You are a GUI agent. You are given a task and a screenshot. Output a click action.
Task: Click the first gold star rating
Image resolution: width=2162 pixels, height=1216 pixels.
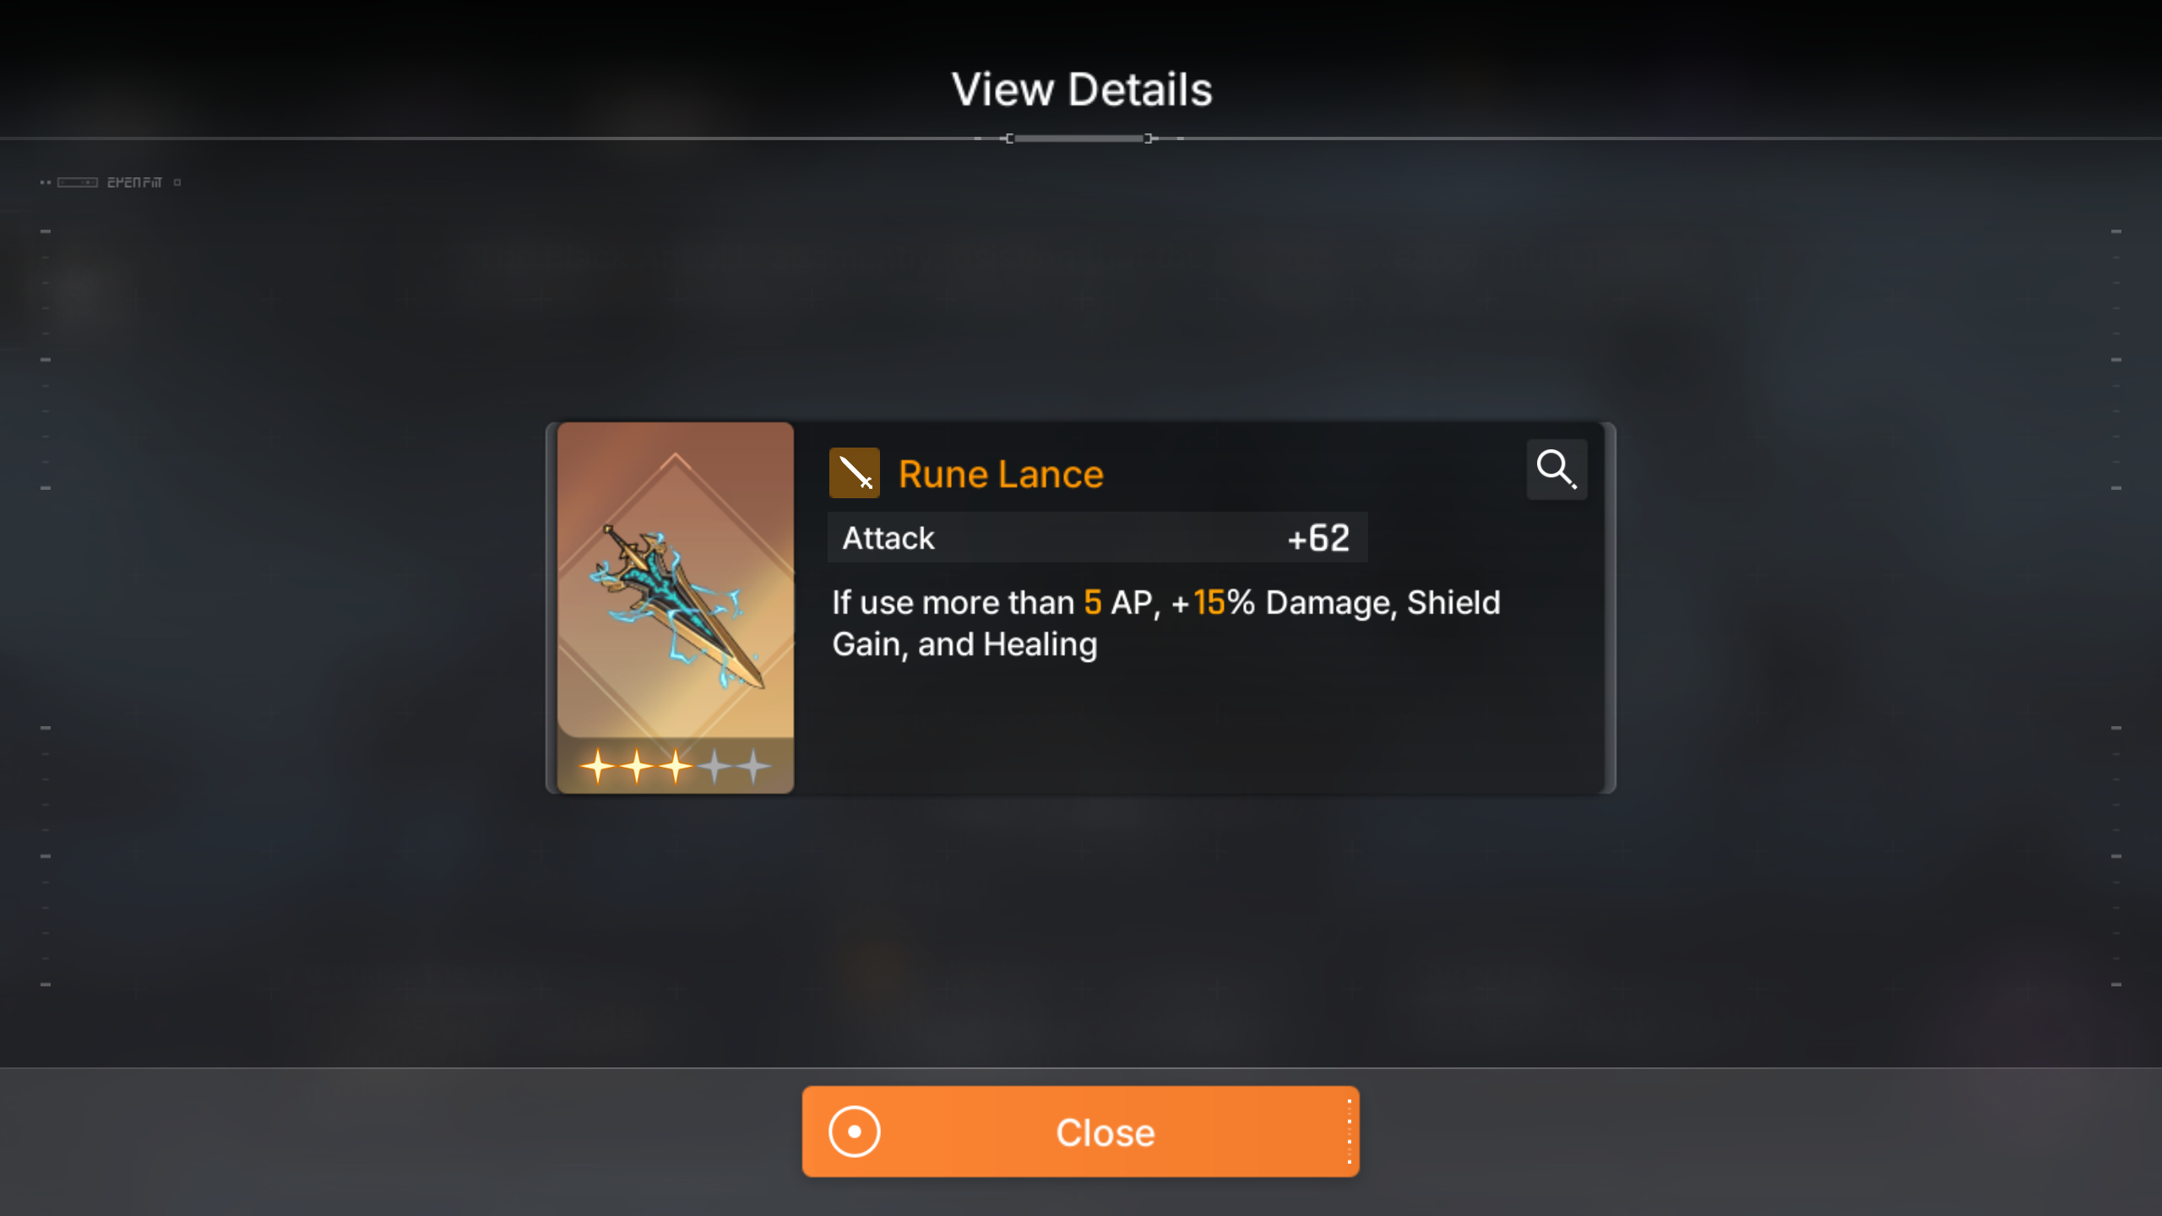coord(598,767)
